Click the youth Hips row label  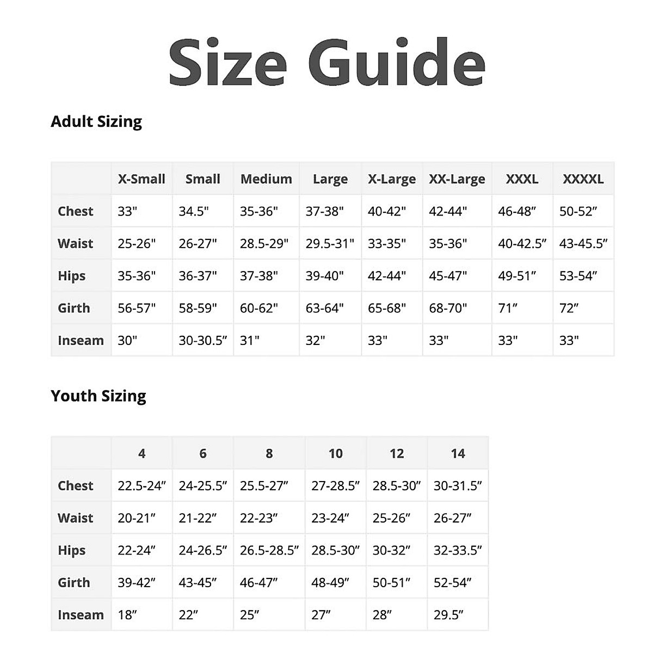pyautogui.click(x=72, y=550)
